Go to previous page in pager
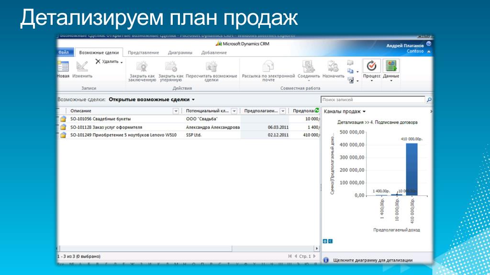490x275 pixels. [296, 256]
